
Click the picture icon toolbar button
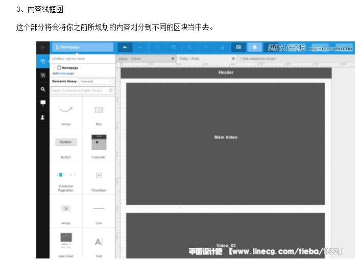[x=238, y=48]
